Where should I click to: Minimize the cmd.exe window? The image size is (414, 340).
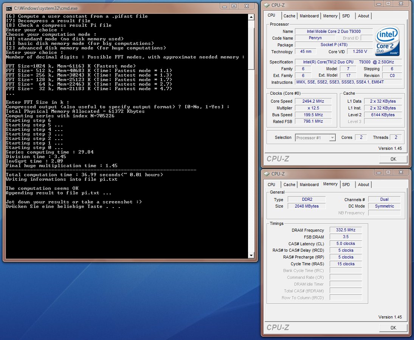(225, 6)
